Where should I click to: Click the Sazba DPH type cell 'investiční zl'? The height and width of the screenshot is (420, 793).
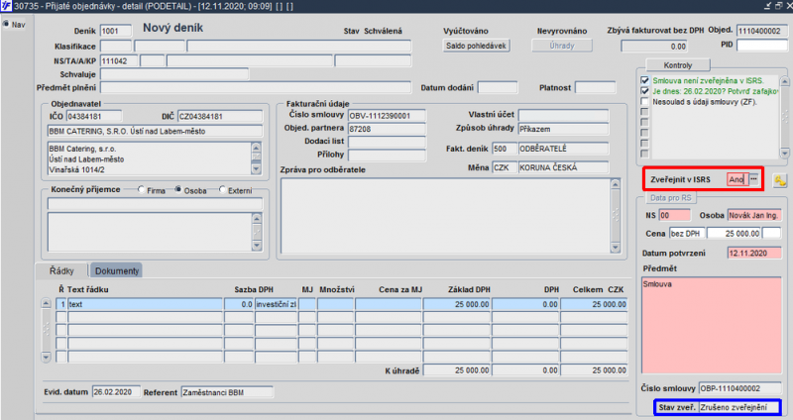(276, 304)
